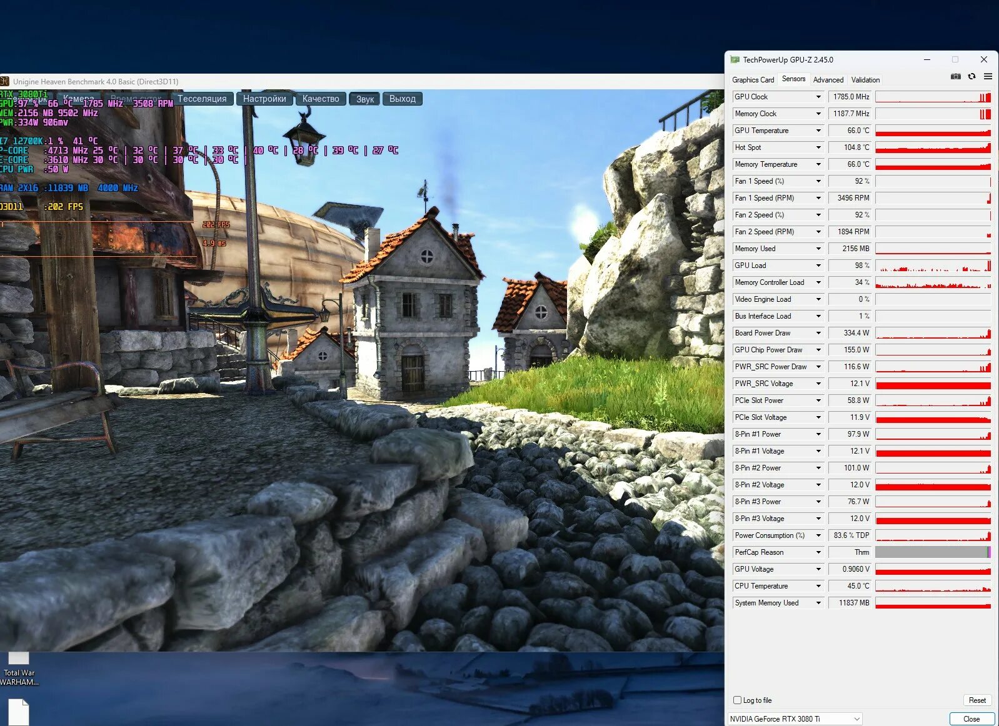Image resolution: width=999 pixels, height=726 pixels.
Task: Click the GPU Load history graph
Action: click(933, 266)
